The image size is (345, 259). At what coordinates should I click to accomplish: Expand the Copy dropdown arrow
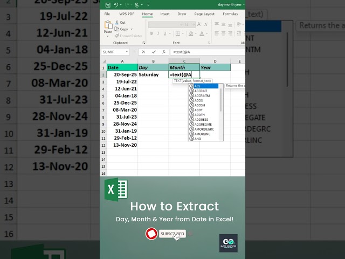click(x=132, y=29)
